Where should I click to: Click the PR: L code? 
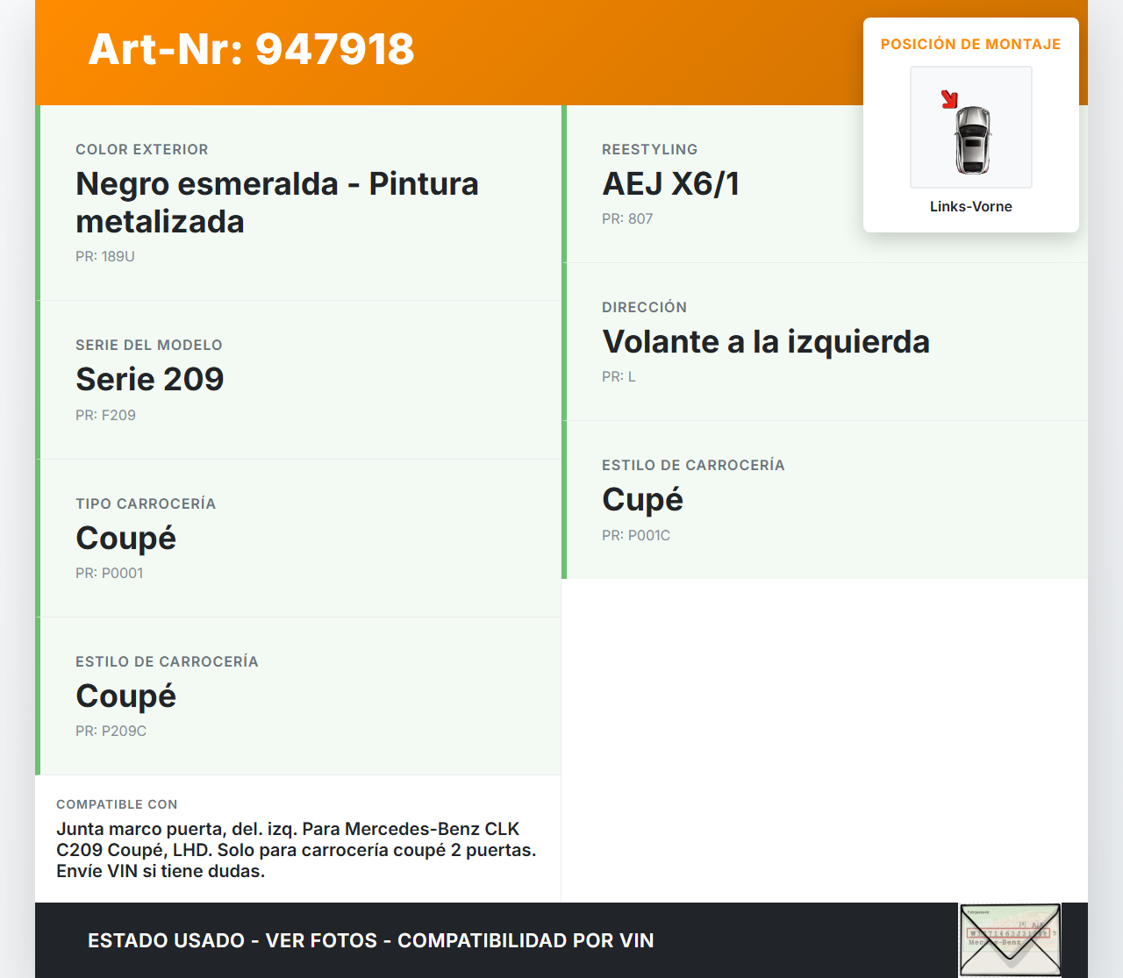pyautogui.click(x=619, y=377)
